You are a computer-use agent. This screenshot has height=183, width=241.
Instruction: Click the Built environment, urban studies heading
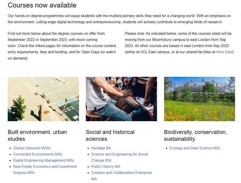click(x=37, y=136)
